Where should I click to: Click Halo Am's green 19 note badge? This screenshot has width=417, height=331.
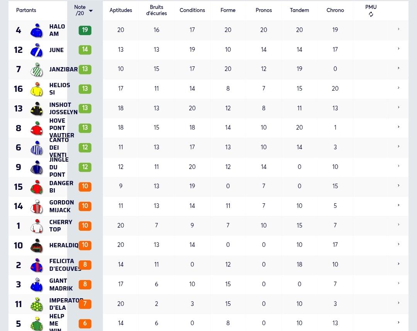click(85, 30)
